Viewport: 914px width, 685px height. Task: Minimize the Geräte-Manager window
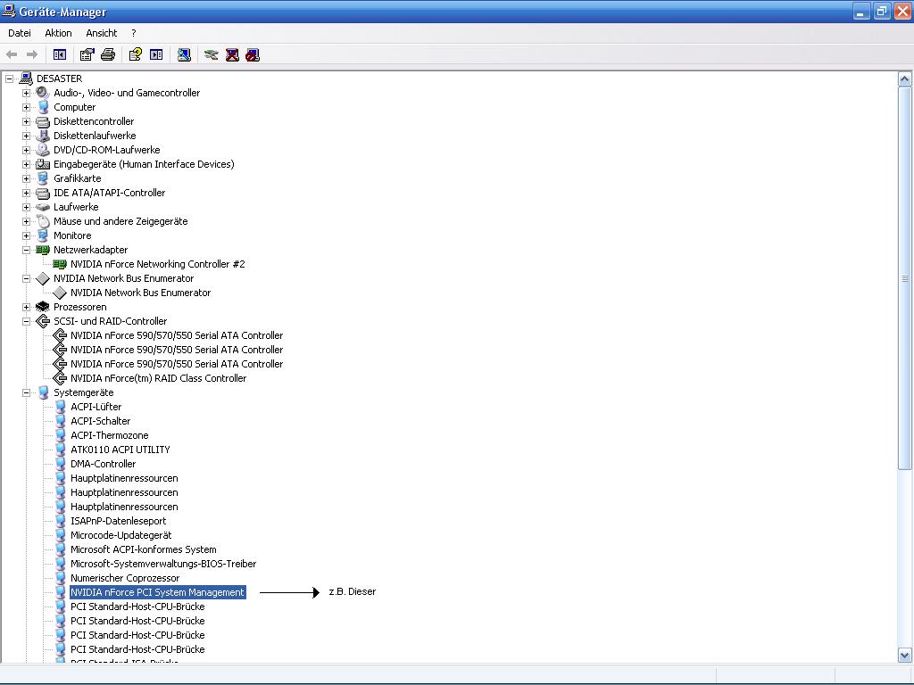860,11
